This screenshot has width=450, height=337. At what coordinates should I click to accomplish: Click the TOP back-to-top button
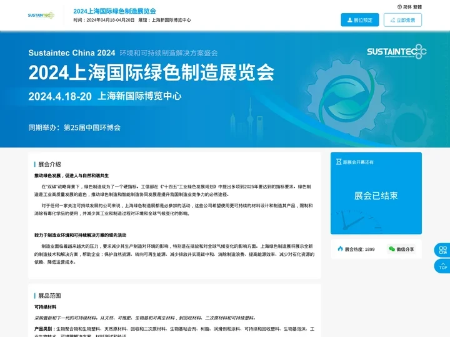(443, 266)
